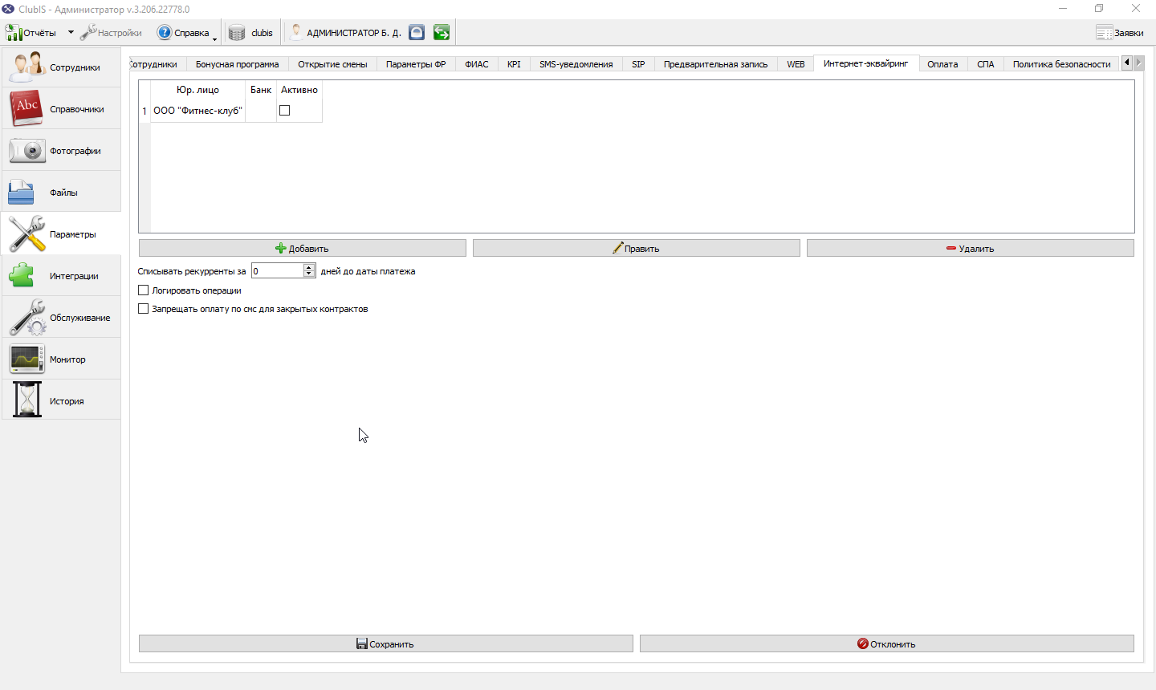Click the Юр. лицо column header
Image resolution: width=1156 pixels, height=690 pixels.
point(197,90)
